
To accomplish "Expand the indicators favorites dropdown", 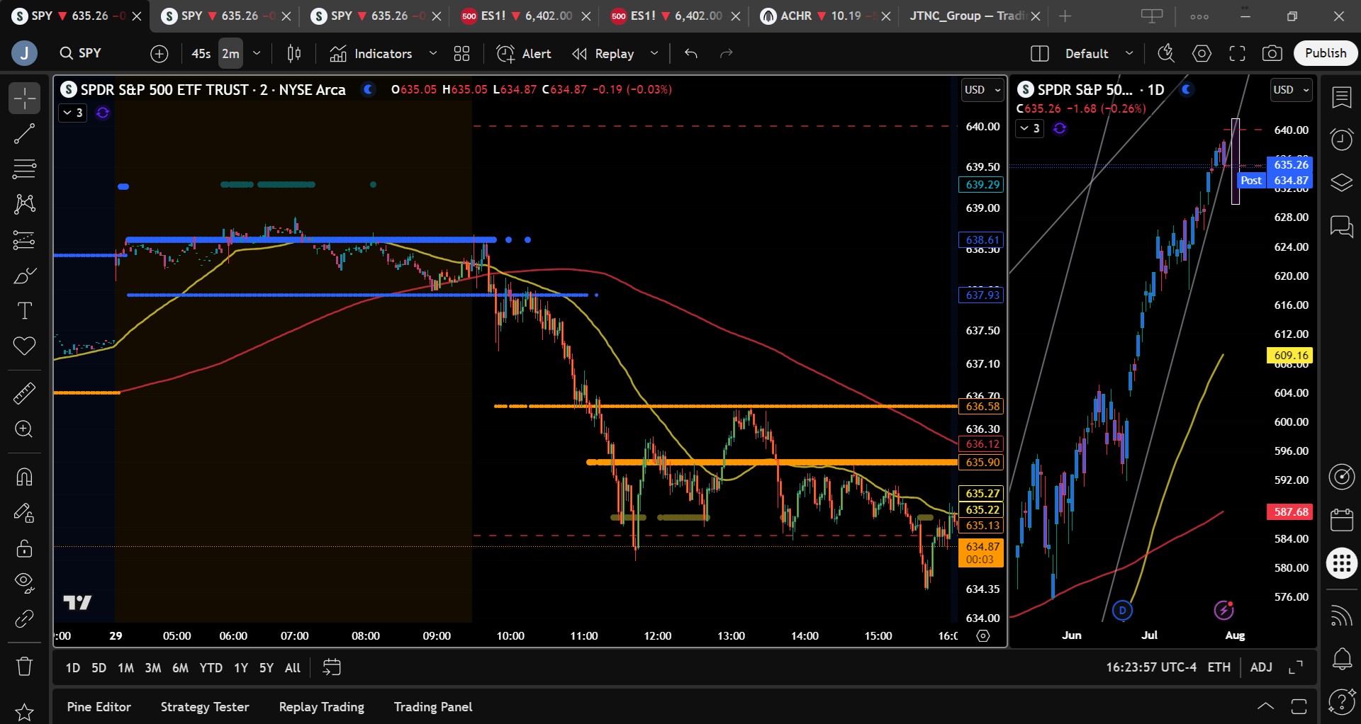I will coord(433,53).
